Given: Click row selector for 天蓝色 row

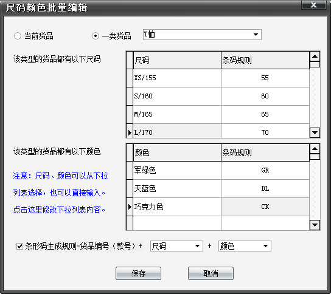Looking at the screenshot, I should 130,189.
